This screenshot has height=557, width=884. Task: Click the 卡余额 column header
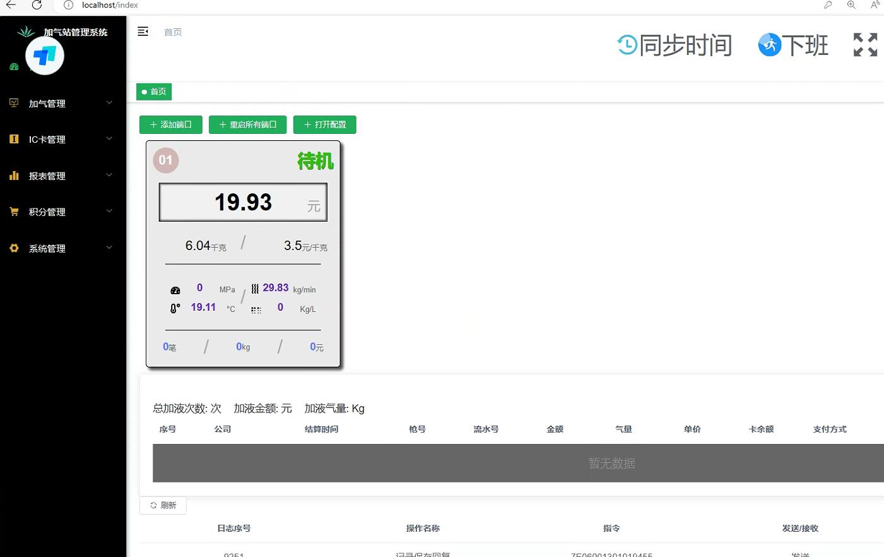click(x=761, y=429)
